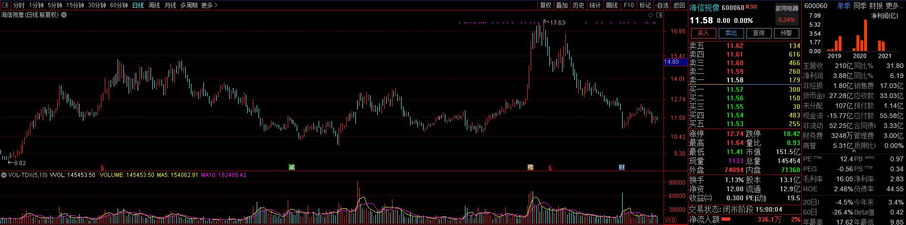This screenshot has height=225, width=906.
Task: Open the 家用电器 sector box
Action: point(786,8)
